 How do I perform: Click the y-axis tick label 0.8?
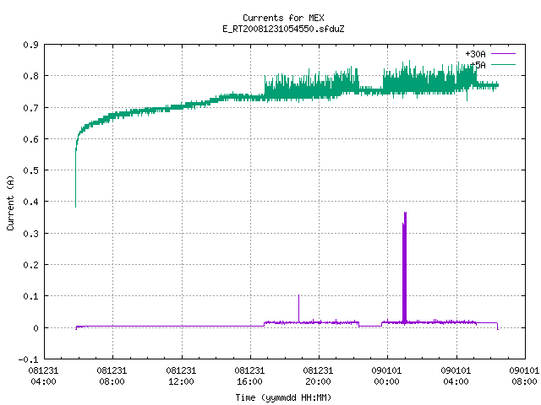30,76
